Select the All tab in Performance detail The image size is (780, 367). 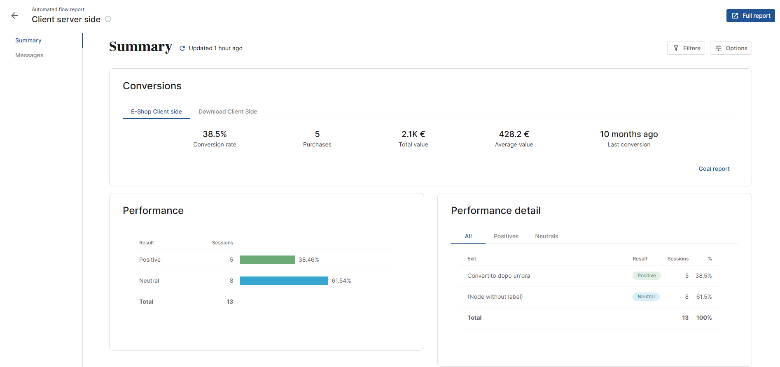click(x=468, y=236)
